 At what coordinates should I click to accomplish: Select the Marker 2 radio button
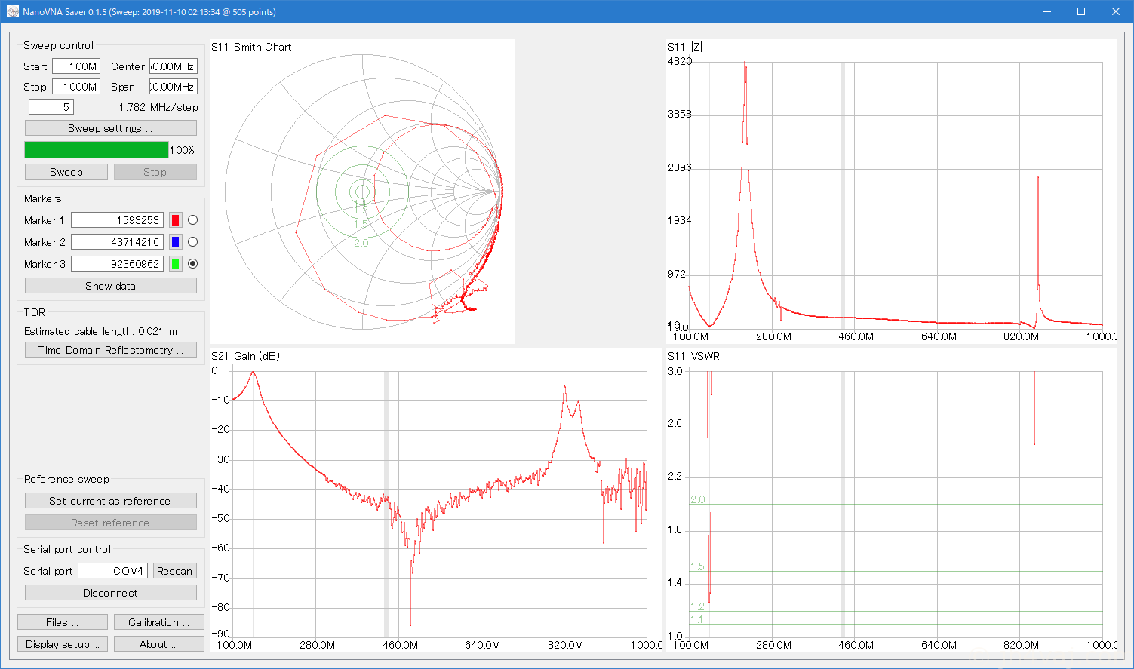193,242
